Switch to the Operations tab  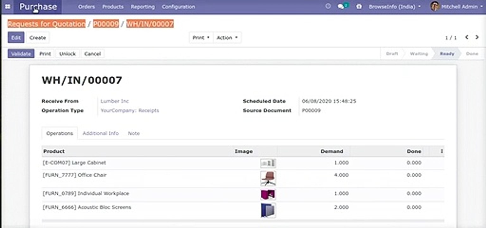tap(59, 133)
